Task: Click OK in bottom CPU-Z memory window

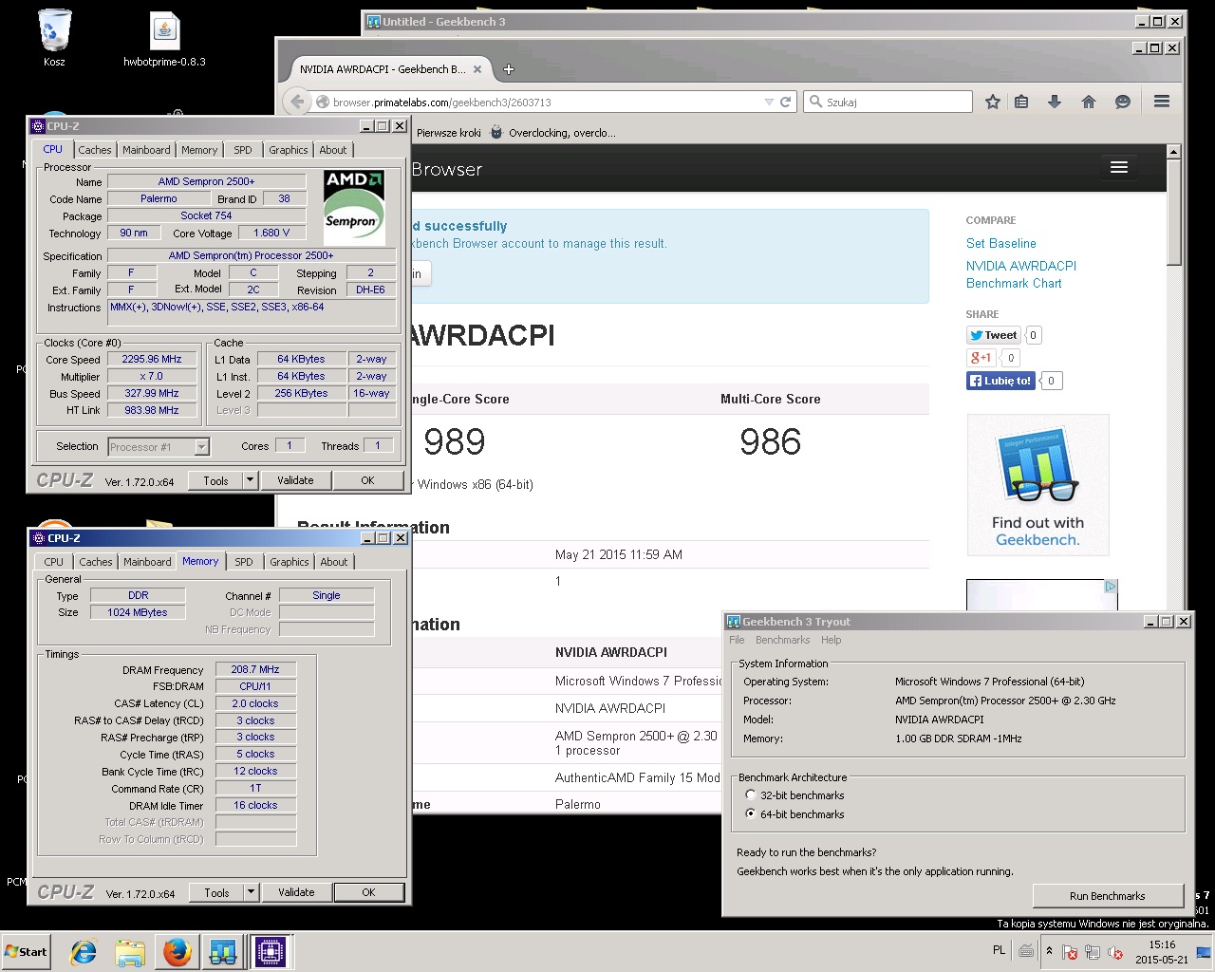Action: (368, 893)
